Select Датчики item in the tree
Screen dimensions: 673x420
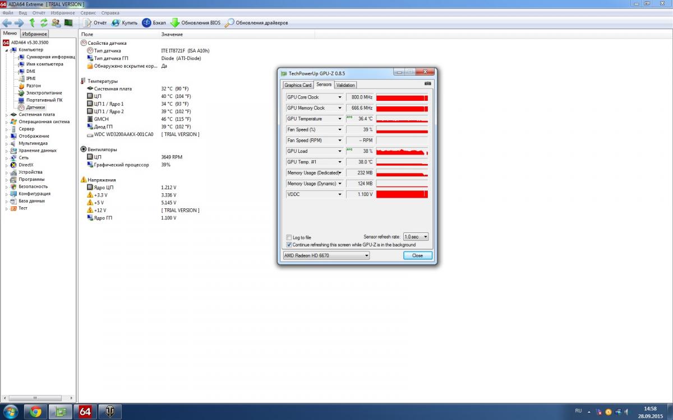pos(31,107)
